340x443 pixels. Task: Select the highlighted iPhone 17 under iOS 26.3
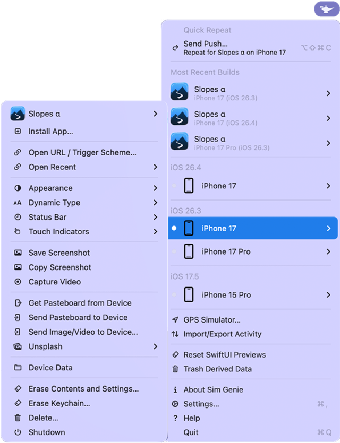pos(253,228)
